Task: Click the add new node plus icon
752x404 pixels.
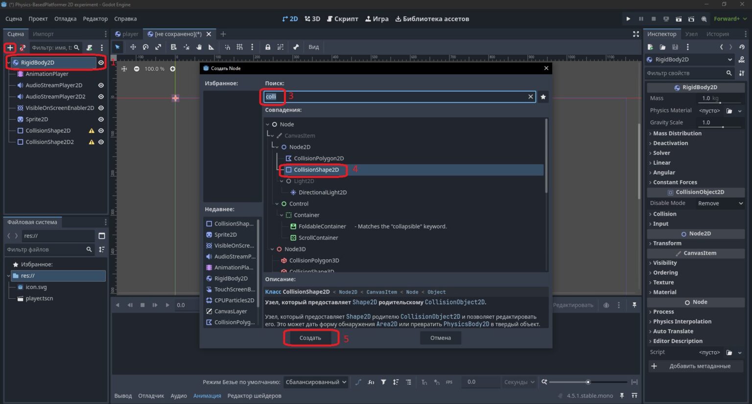Action: pos(10,47)
